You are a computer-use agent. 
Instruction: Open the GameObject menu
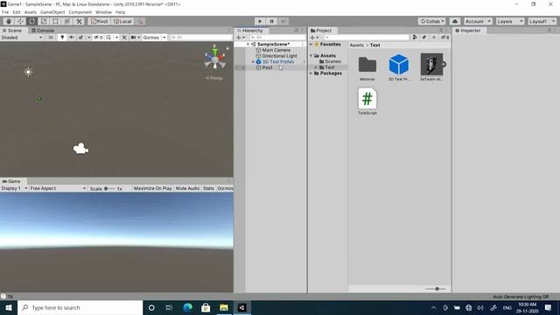tap(52, 12)
